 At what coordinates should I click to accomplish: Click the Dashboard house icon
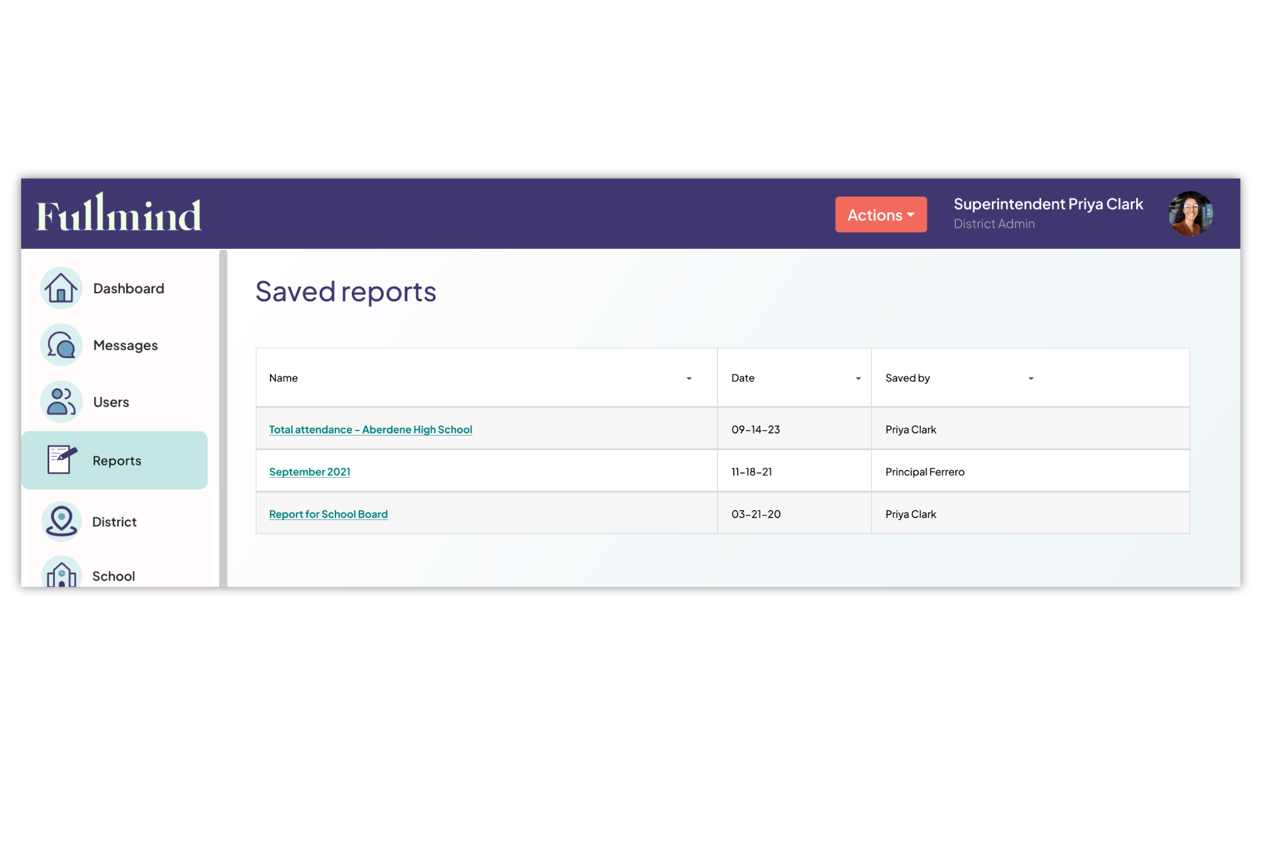(61, 288)
